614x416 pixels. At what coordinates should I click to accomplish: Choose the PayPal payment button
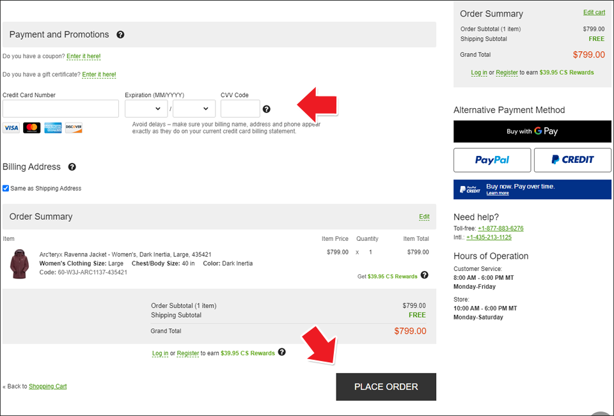tap(492, 160)
